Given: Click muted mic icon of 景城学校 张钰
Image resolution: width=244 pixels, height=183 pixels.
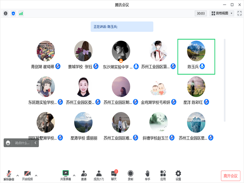Looking at the screenshot, I should click(x=96, y=66).
